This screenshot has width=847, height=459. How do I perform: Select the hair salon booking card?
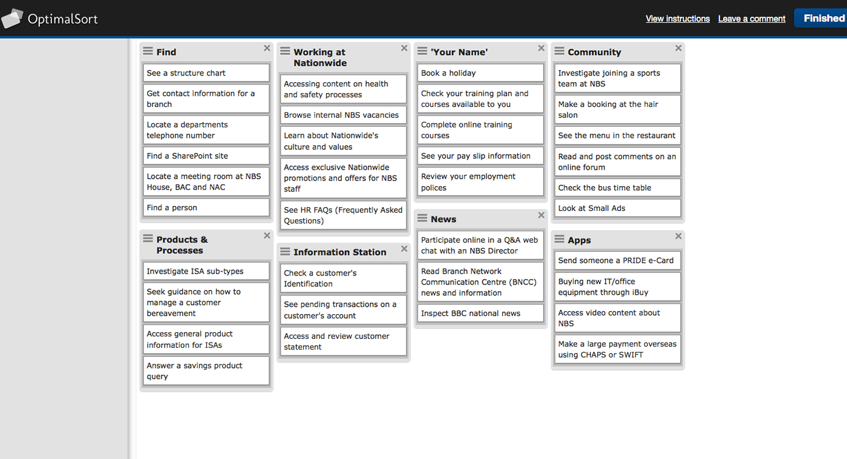coord(618,109)
